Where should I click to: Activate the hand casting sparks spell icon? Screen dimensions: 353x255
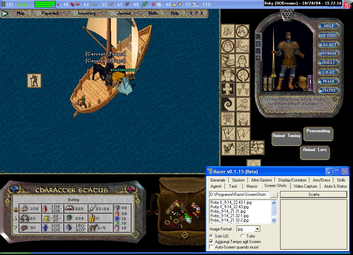pyautogui.click(x=242, y=46)
